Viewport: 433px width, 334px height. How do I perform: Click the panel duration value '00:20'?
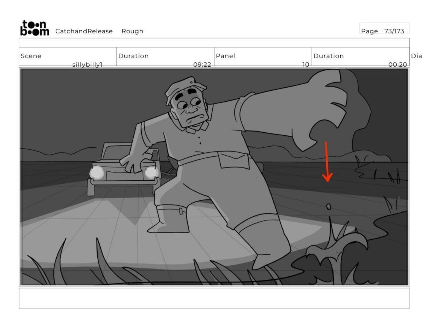point(397,64)
